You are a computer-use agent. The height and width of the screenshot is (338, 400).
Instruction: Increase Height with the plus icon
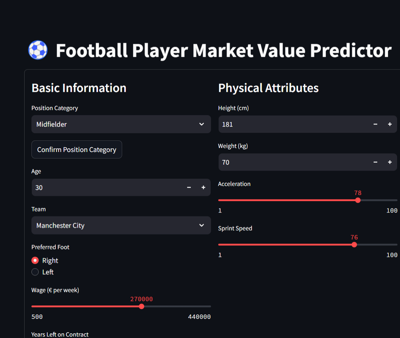tap(390, 124)
